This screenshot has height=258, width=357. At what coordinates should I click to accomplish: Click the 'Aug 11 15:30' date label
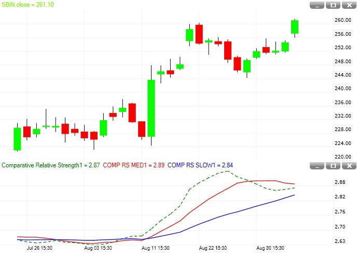[155, 248]
